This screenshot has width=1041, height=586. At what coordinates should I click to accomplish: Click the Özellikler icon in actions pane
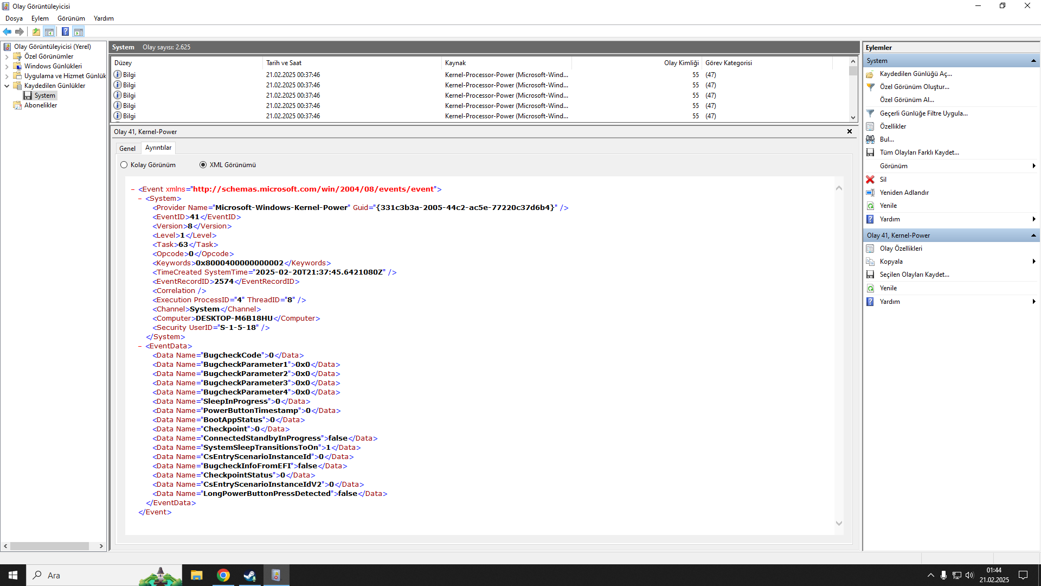870,126
